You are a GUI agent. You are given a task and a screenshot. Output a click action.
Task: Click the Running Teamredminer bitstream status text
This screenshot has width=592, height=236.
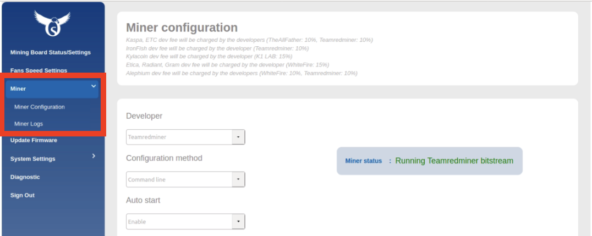454,161
